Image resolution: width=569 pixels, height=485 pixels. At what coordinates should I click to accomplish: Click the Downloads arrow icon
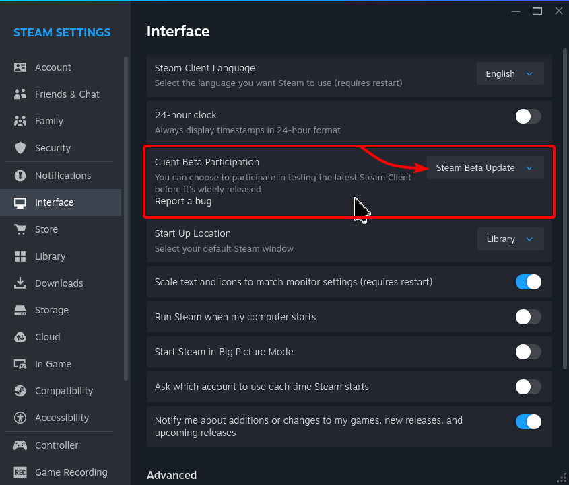point(20,283)
